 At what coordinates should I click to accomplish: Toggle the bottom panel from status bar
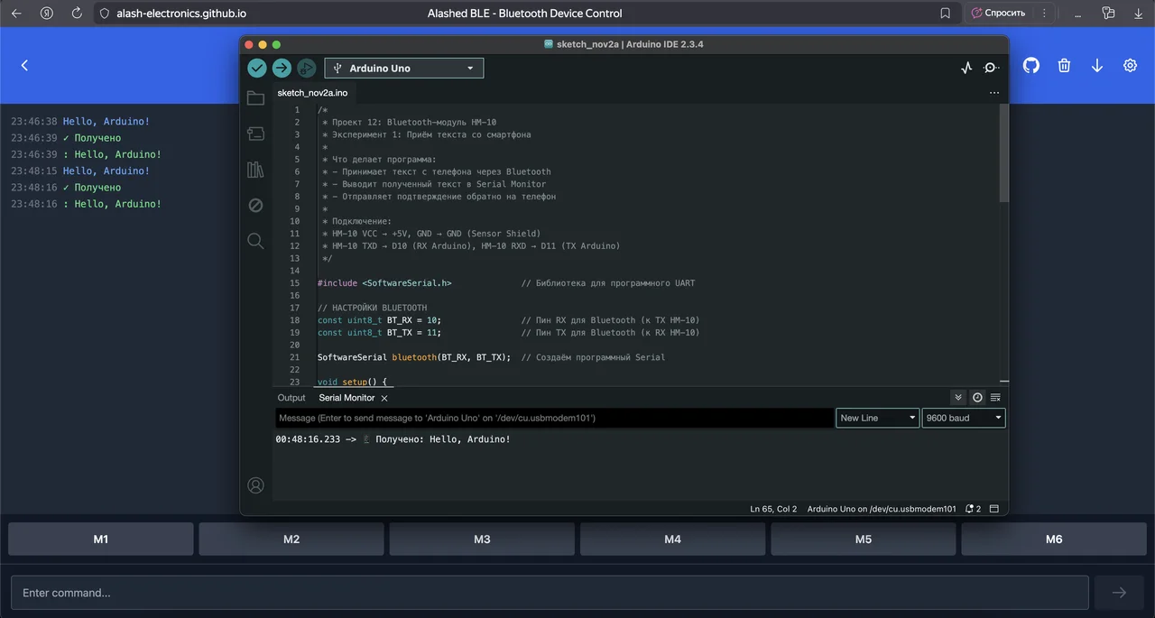(x=994, y=509)
